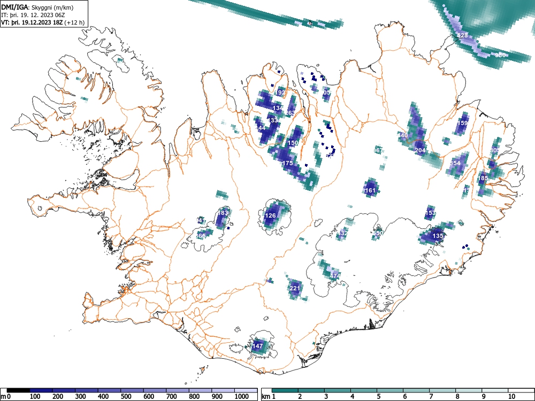535x401 pixels.
Task: Click the visibility value 144 on the map
Action: coord(261,128)
